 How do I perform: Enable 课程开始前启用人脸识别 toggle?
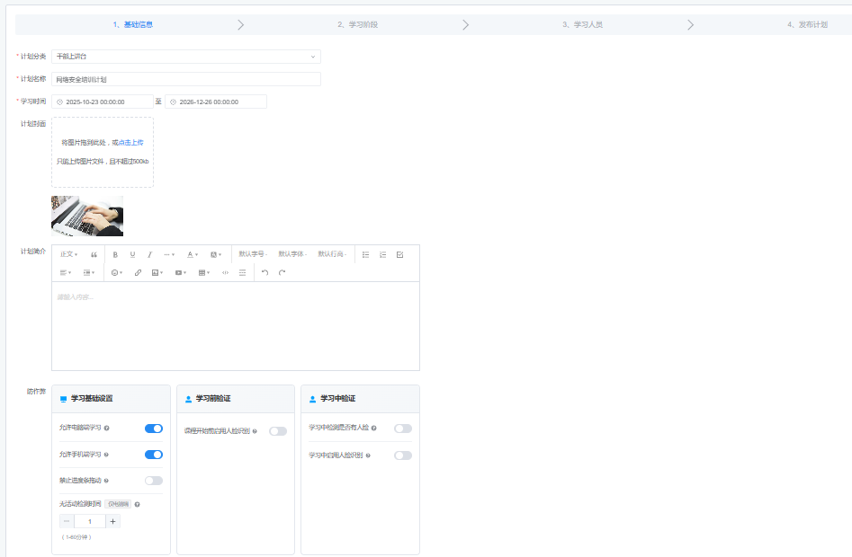(x=278, y=431)
